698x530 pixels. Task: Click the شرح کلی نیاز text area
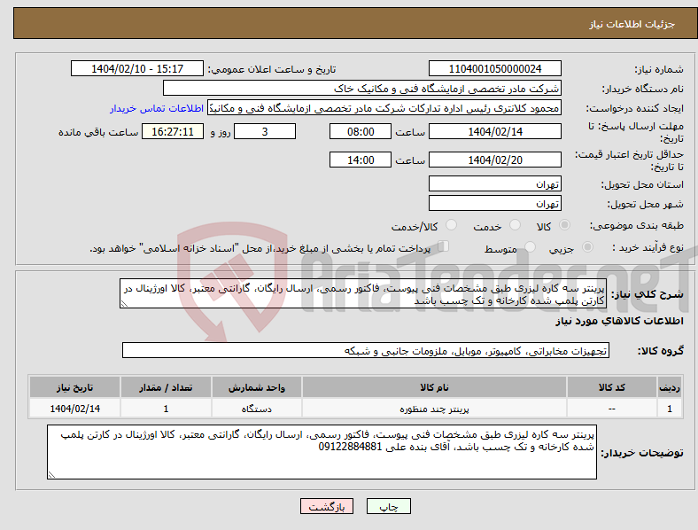click(363, 293)
